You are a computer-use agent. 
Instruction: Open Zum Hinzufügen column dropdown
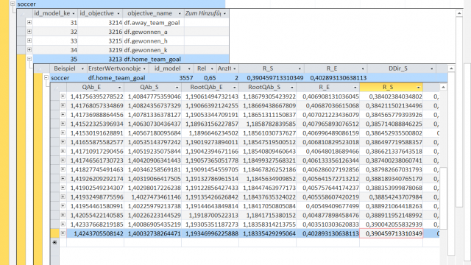tap(224, 13)
